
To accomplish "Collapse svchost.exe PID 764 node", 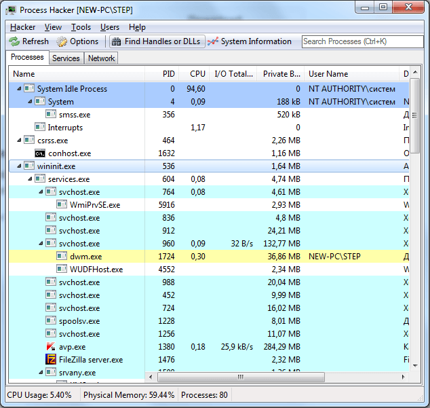I will click(41, 192).
